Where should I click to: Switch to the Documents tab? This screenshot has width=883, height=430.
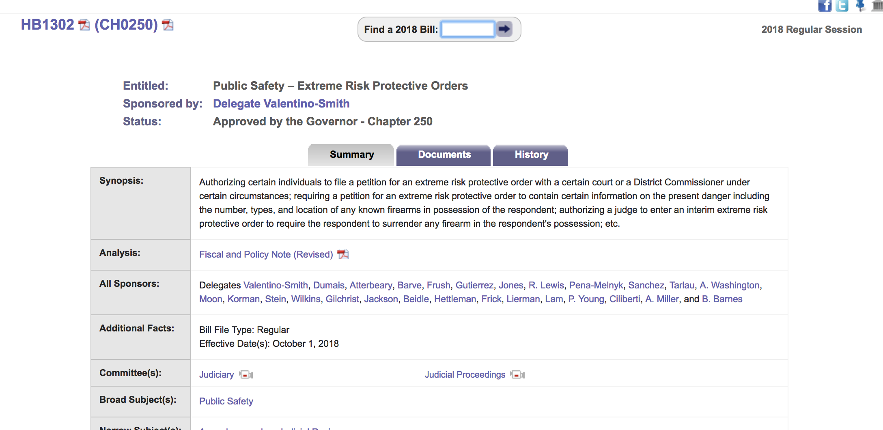[444, 155]
